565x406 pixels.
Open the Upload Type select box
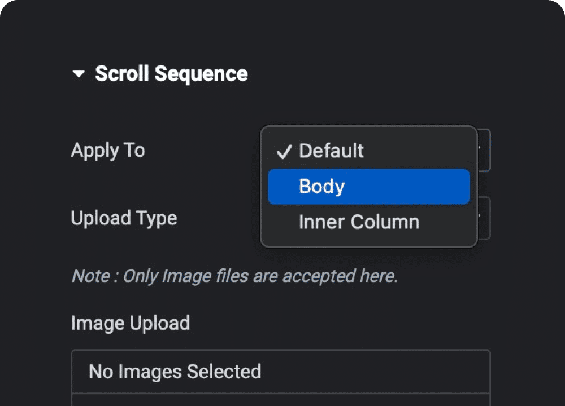(484, 218)
